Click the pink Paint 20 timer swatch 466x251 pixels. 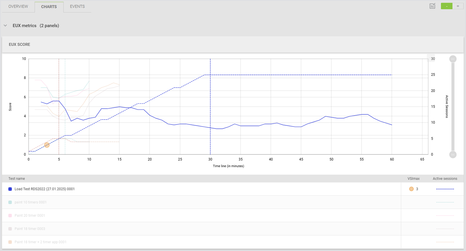click(10, 216)
